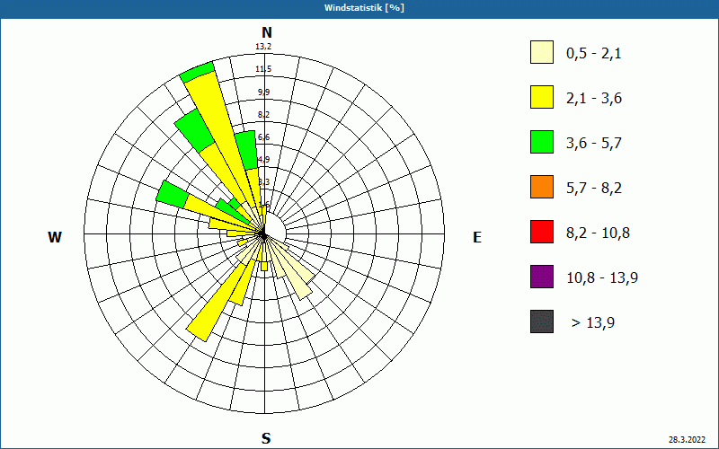Click the green tip of the west-northwest bar
719x449 pixels.
(x=173, y=195)
